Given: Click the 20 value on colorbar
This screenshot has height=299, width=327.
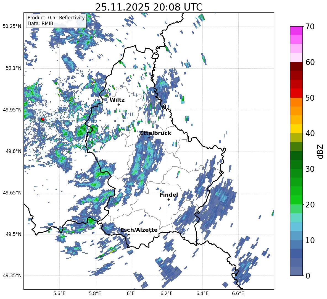Looking at the screenshot, I should pos(310,204).
